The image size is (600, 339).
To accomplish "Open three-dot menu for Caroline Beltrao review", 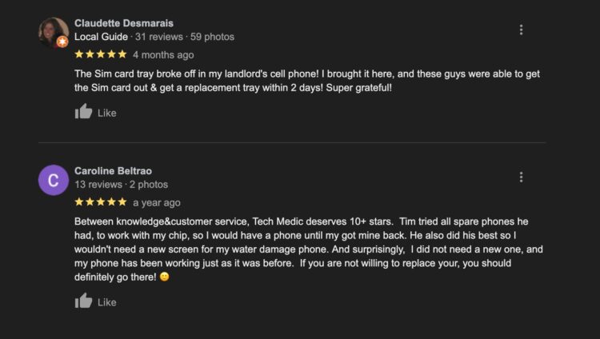I will click(x=521, y=177).
